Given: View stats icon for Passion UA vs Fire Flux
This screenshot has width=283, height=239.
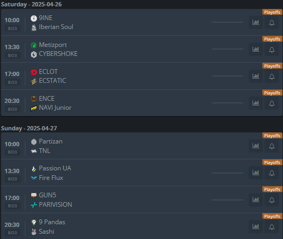Looking at the screenshot, I should click(x=255, y=173).
